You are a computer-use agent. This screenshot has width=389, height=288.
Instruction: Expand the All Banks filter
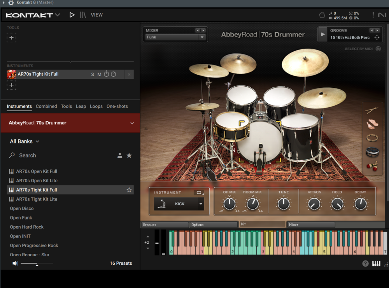[x=25, y=141]
